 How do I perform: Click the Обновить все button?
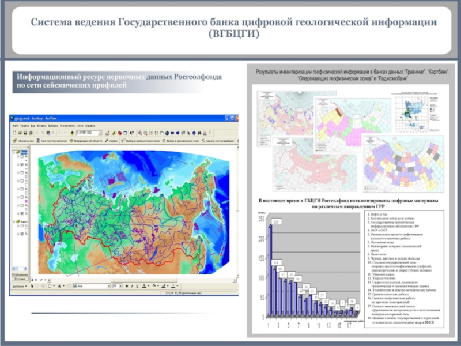(23, 141)
